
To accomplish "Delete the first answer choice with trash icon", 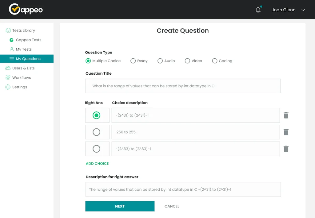I will coord(286,115).
